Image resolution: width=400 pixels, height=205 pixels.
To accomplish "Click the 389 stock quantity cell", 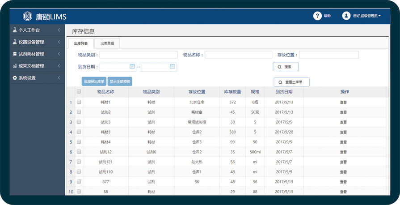I will click(x=233, y=132).
